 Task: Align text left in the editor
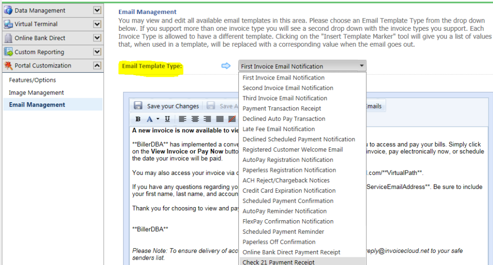click(x=182, y=119)
